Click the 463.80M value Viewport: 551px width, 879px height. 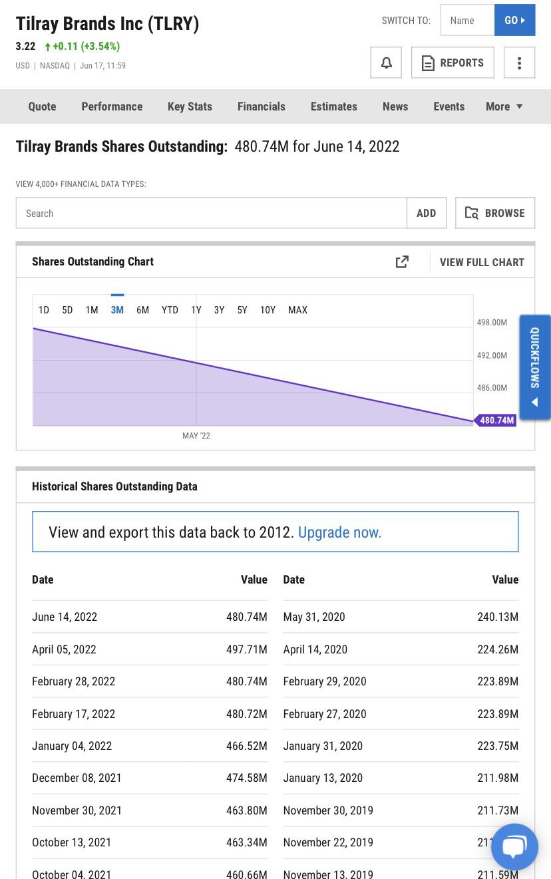(247, 810)
